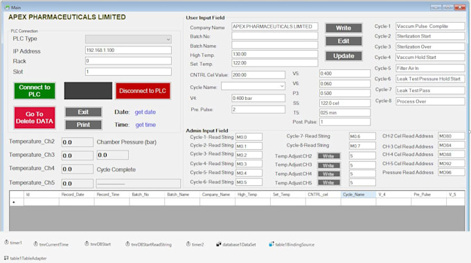Viewport: 471px width, 263px height.
Task: Click the Rack input field
Action: 128,61
